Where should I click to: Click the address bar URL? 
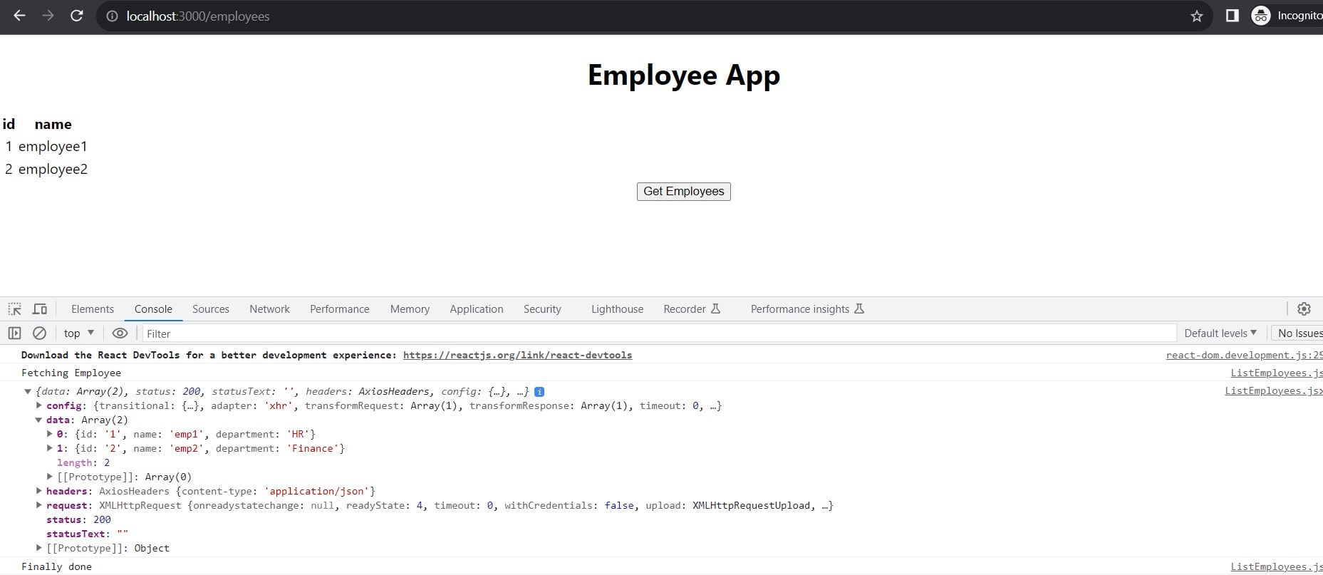198,16
